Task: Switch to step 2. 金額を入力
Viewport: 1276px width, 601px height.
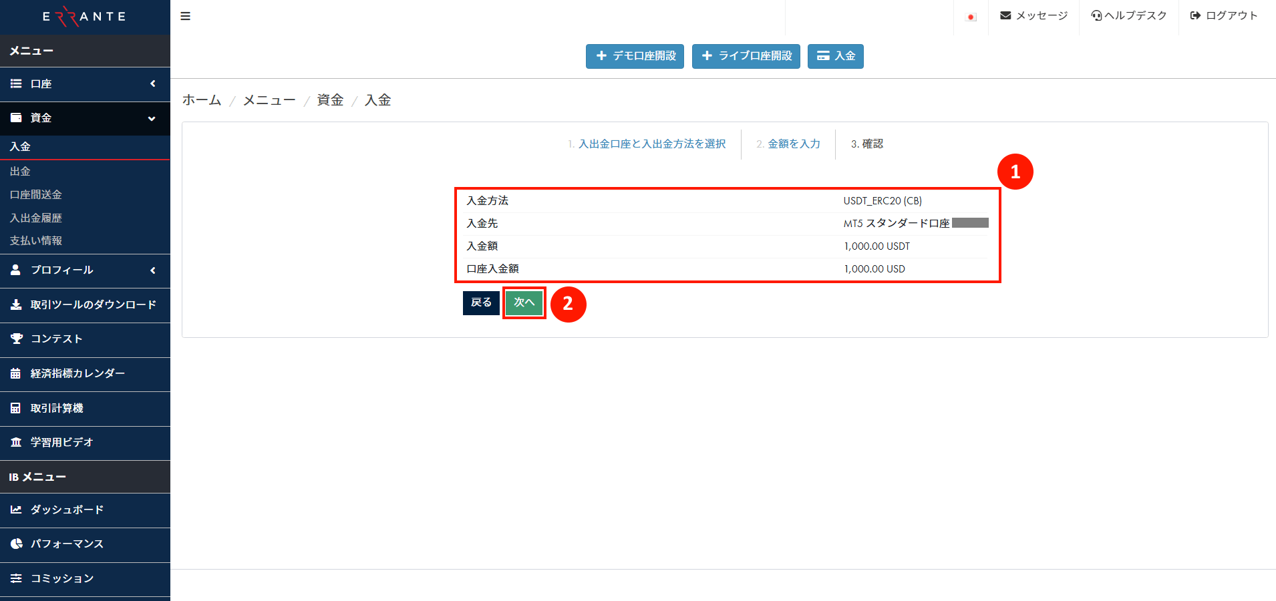Action: point(788,144)
